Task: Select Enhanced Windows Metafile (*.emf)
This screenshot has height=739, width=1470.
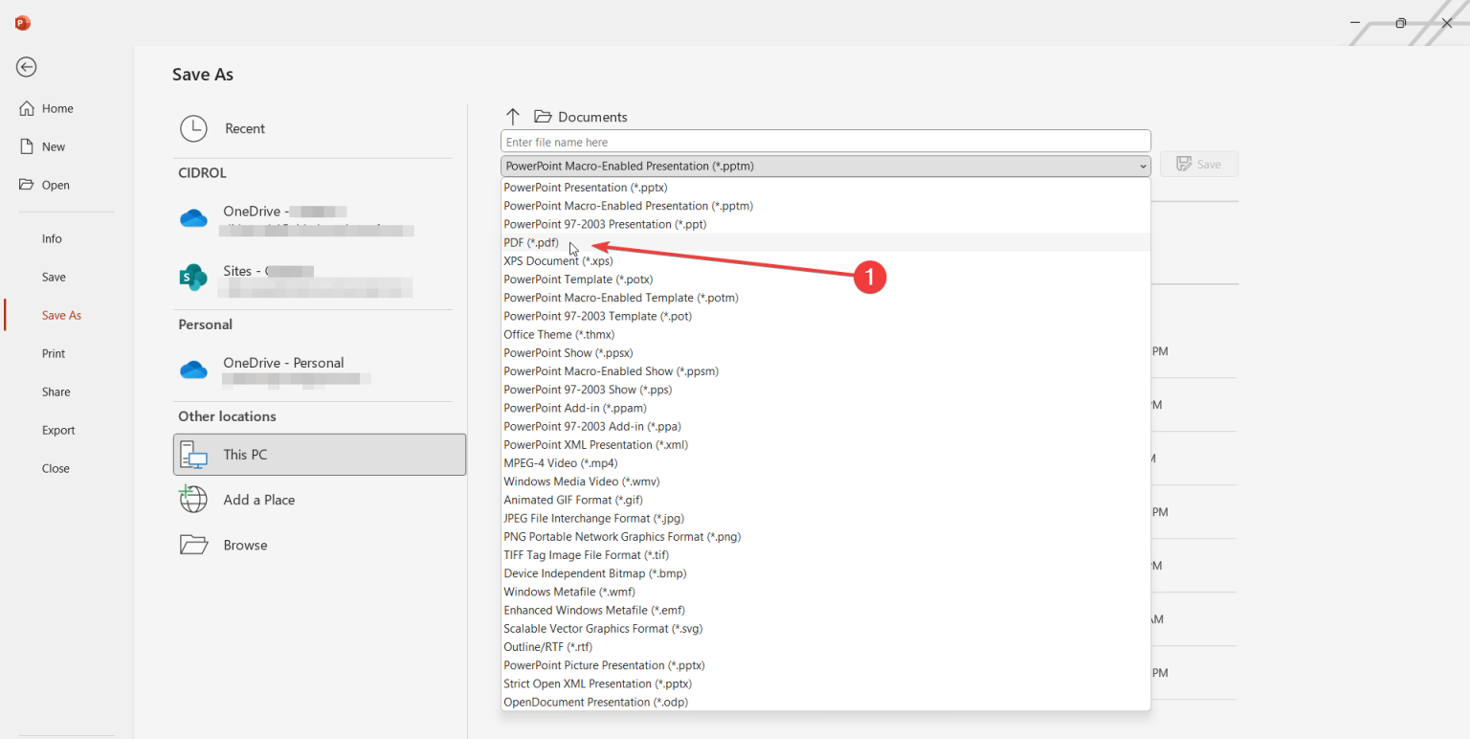Action: 825,610
